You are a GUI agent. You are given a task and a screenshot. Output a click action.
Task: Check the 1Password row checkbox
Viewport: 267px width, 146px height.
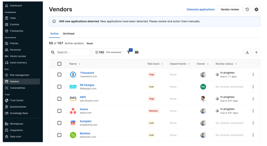click(x=59, y=74)
